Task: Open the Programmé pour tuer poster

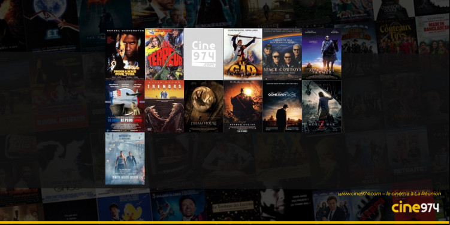Action: pos(125,54)
